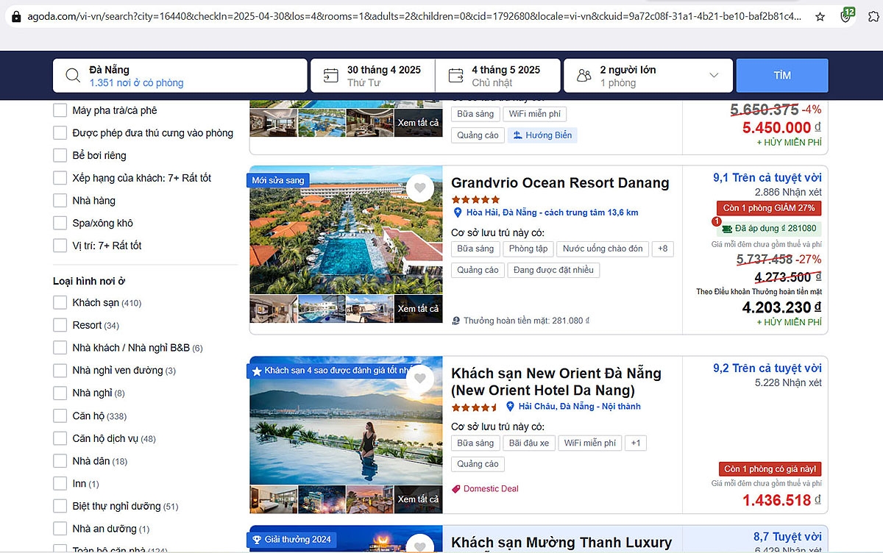Viewport: 883px width, 553px height.
Task: Click Còn 1 phòng có giá này! badge
Action: 770,468
